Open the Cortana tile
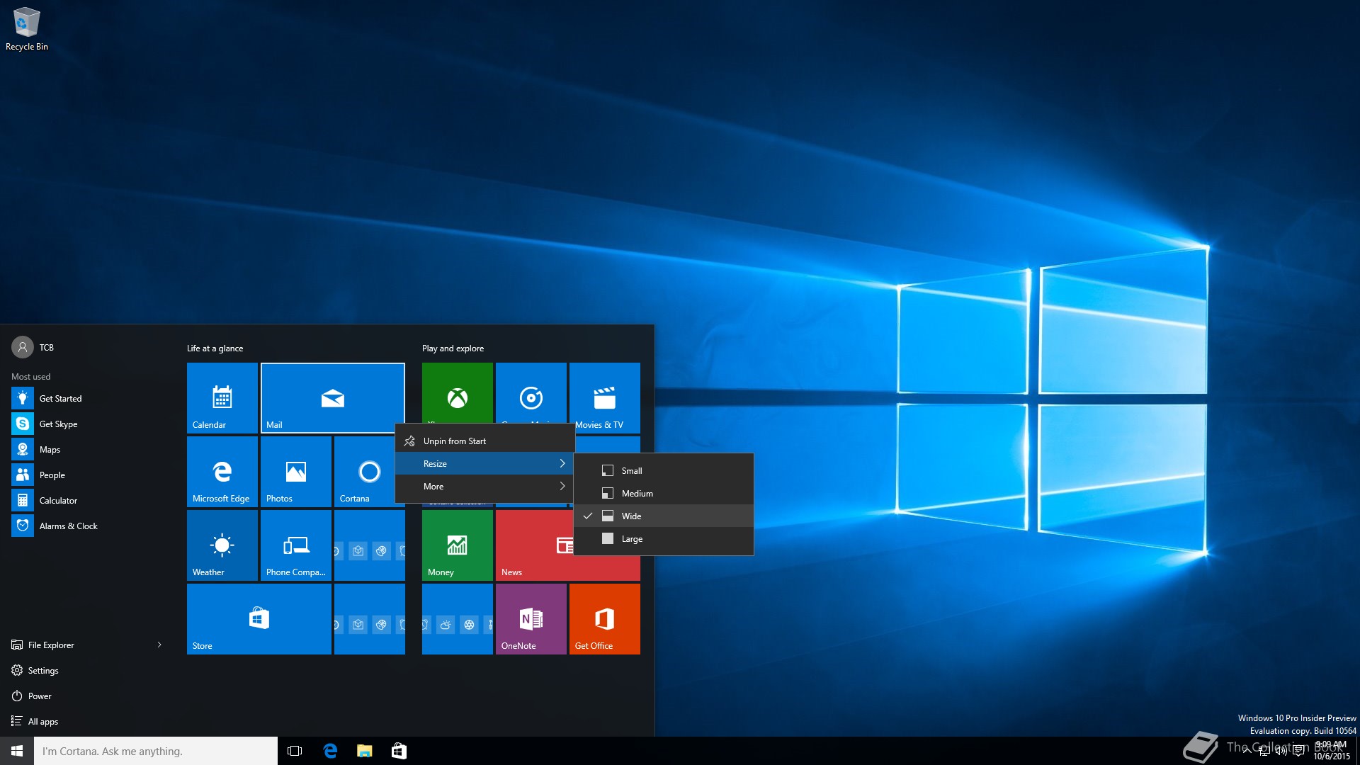Screen dimensions: 1360x765 pos(364,472)
